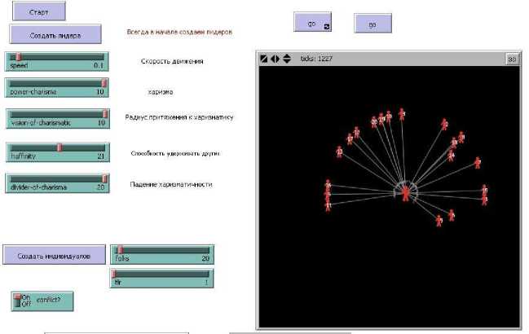Click the ticks: 1227 counter
The width and height of the screenshot is (529, 334).
click(316, 59)
